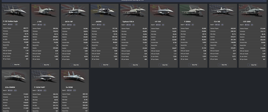Image resolution: width=268 pixels, height=112 pixels.
Task: Select the Su-30SM vehicle name
Action: (x=69, y=87)
